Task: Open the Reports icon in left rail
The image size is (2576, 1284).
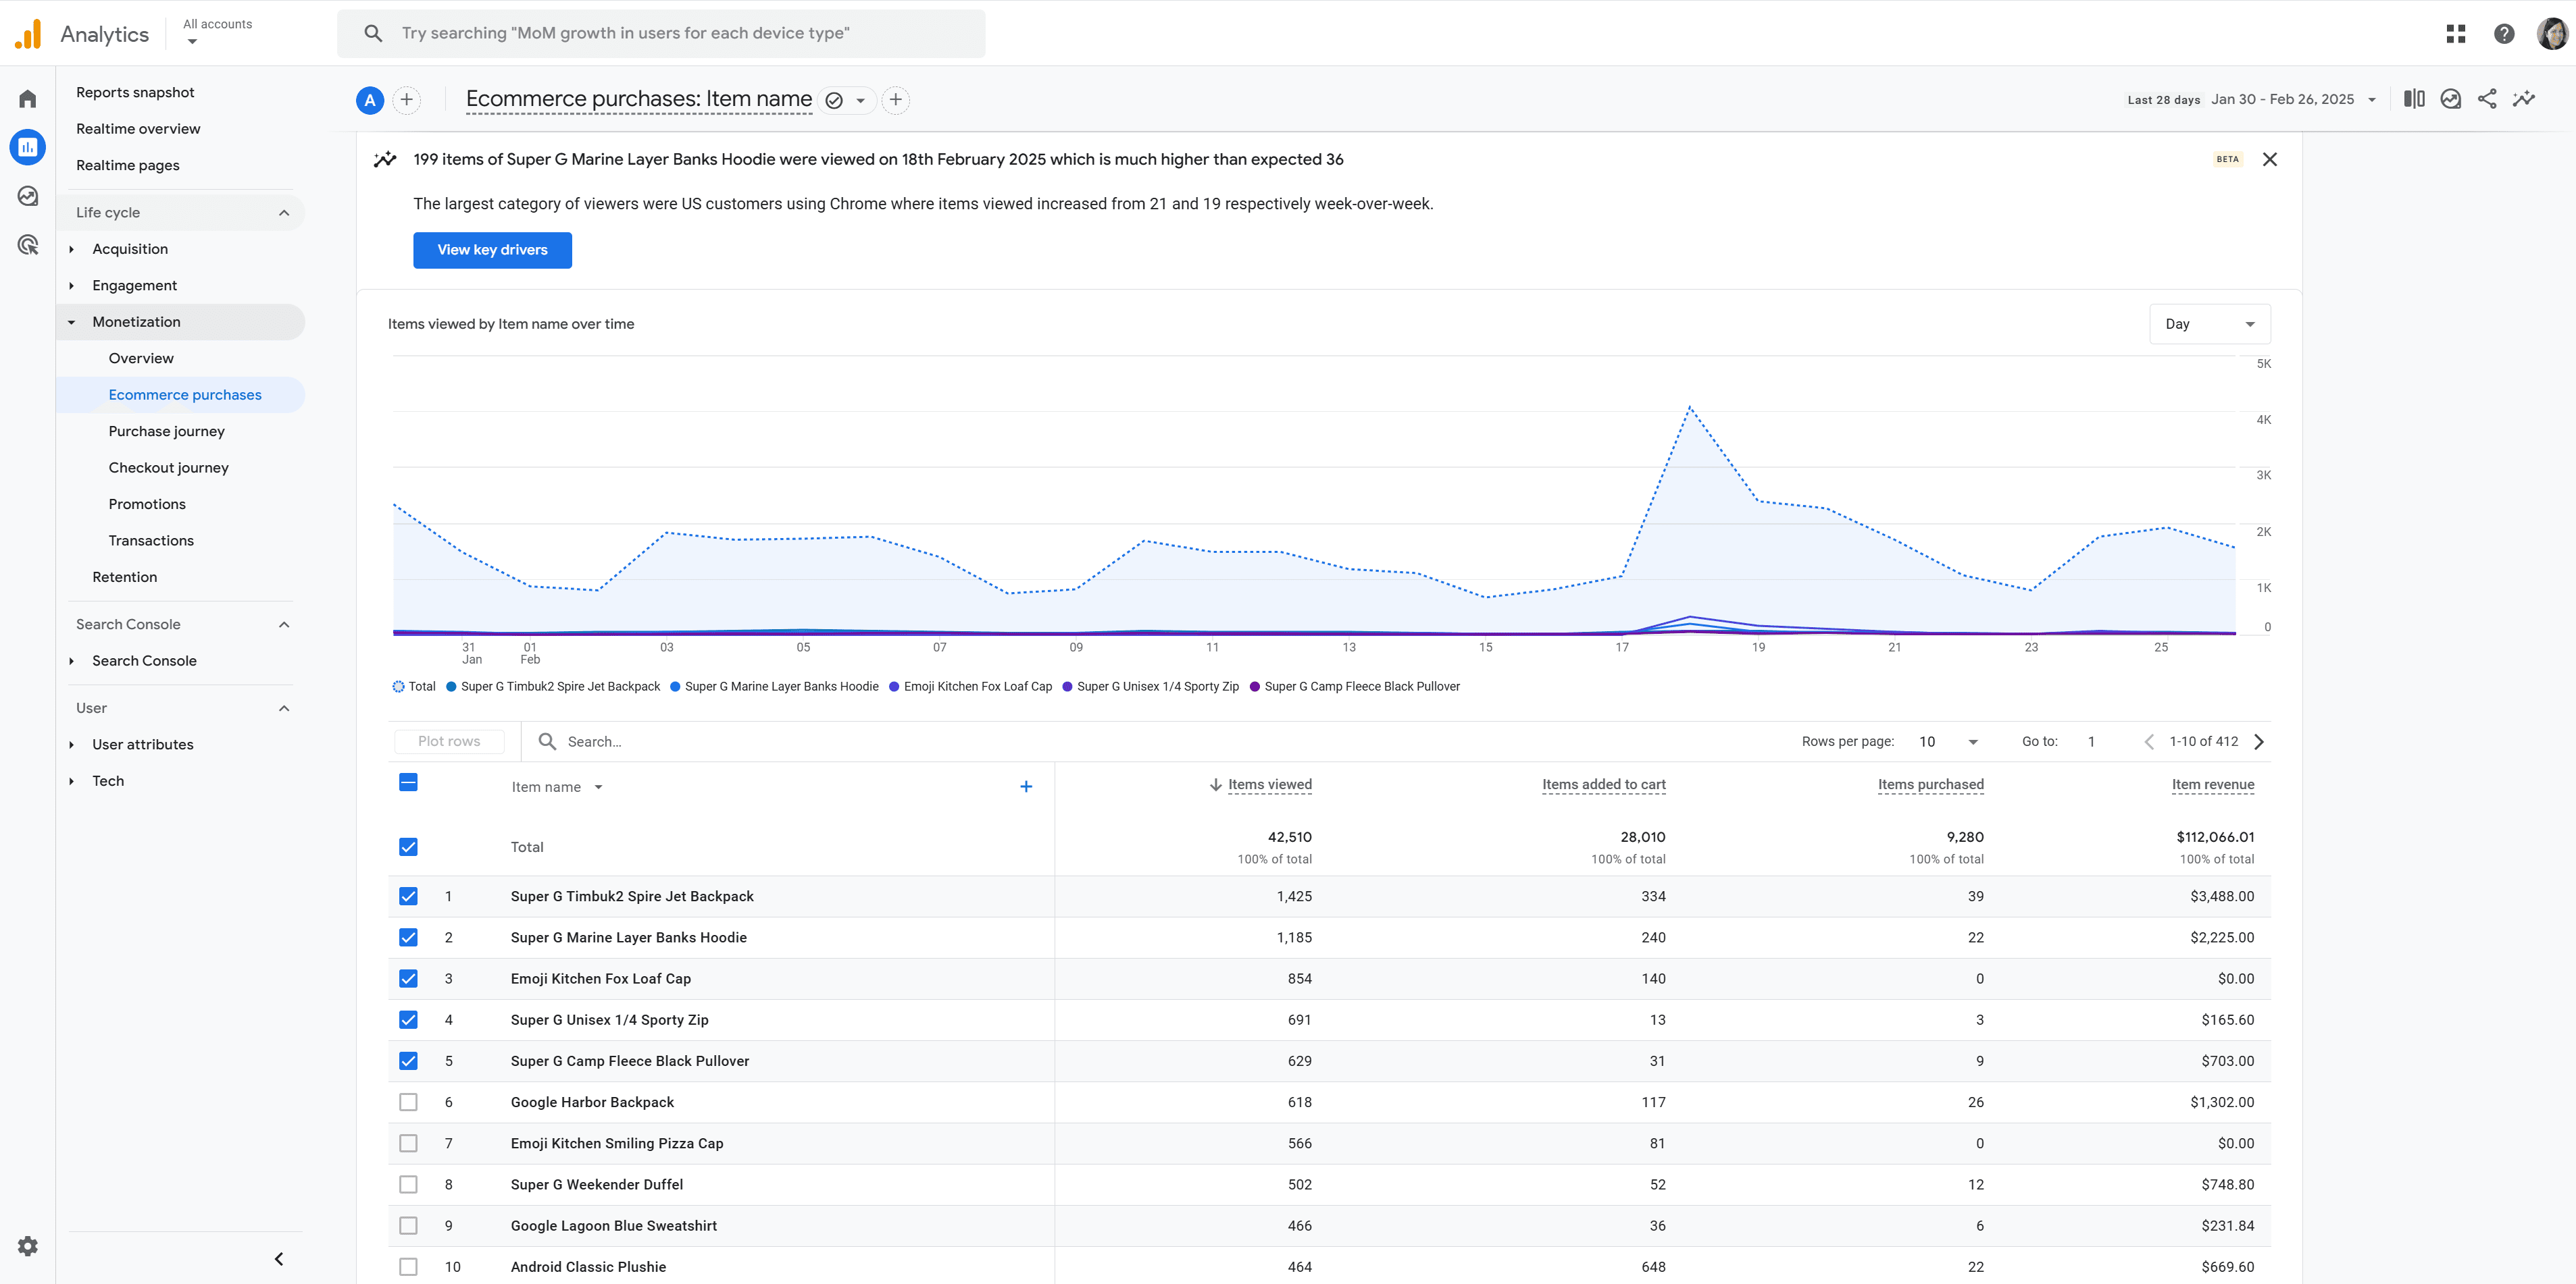Action: pos(28,148)
